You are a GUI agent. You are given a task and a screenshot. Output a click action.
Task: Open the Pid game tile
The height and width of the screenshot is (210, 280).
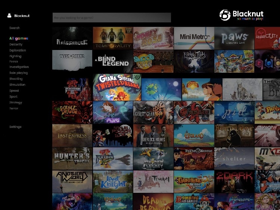pyautogui.click(x=234, y=112)
